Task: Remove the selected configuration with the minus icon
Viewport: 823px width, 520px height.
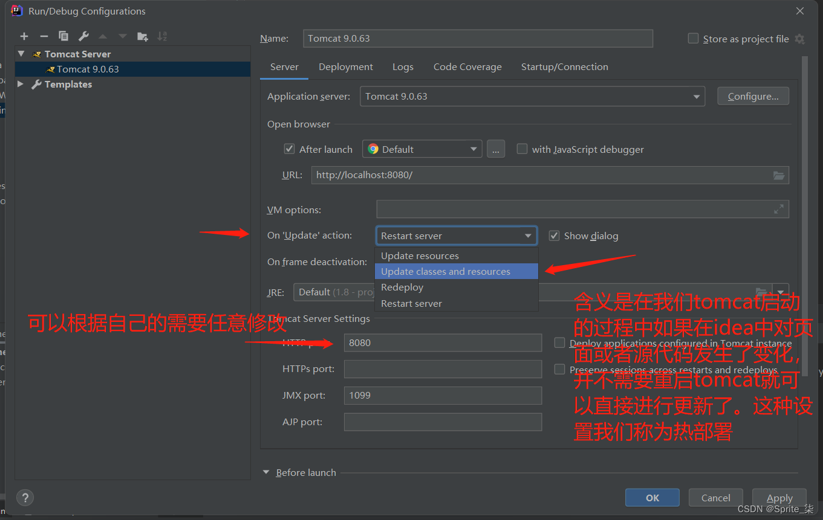Action: (x=44, y=37)
